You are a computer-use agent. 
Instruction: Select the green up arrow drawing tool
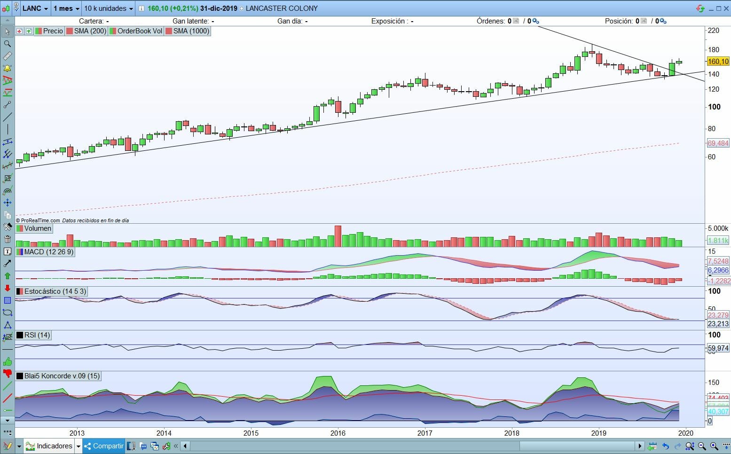(x=7, y=276)
